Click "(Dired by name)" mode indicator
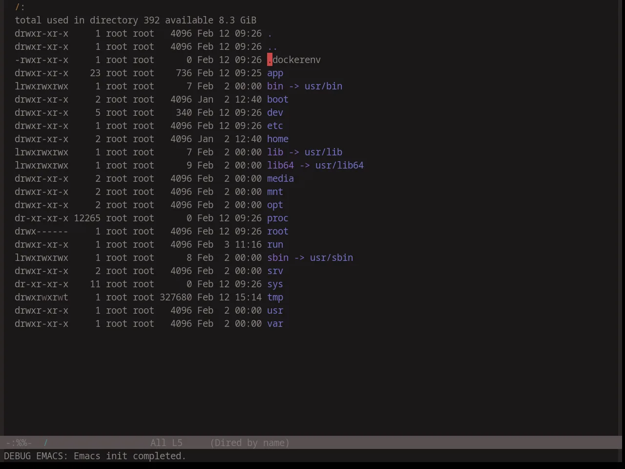This screenshot has width=625, height=469. coord(250,443)
